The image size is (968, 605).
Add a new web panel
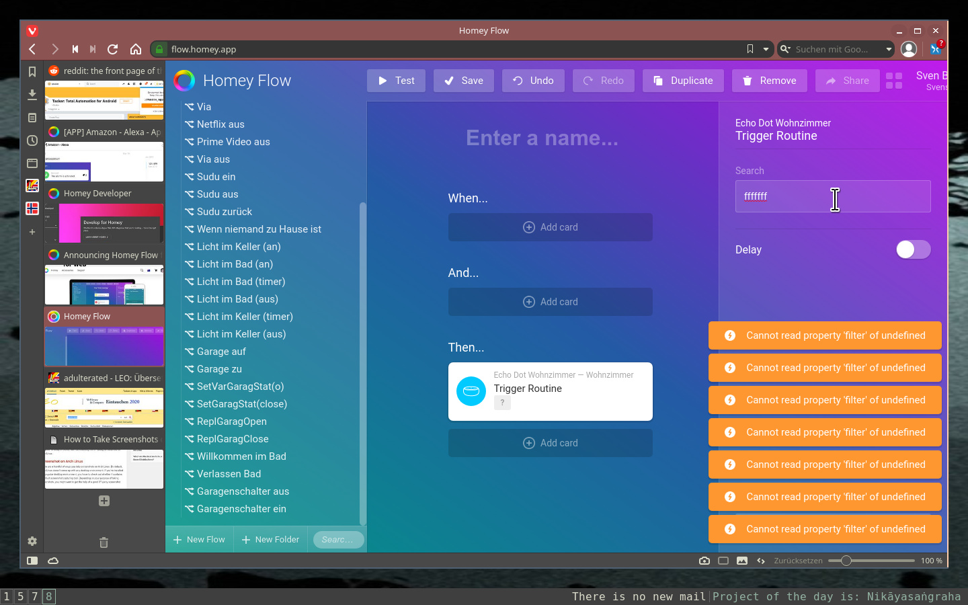(x=32, y=232)
